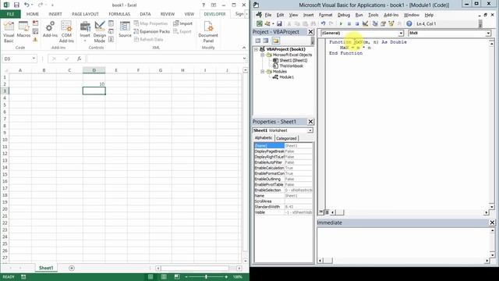499x281 pixels.
Task: Select cell D2 containing 10
Action: tap(94, 84)
